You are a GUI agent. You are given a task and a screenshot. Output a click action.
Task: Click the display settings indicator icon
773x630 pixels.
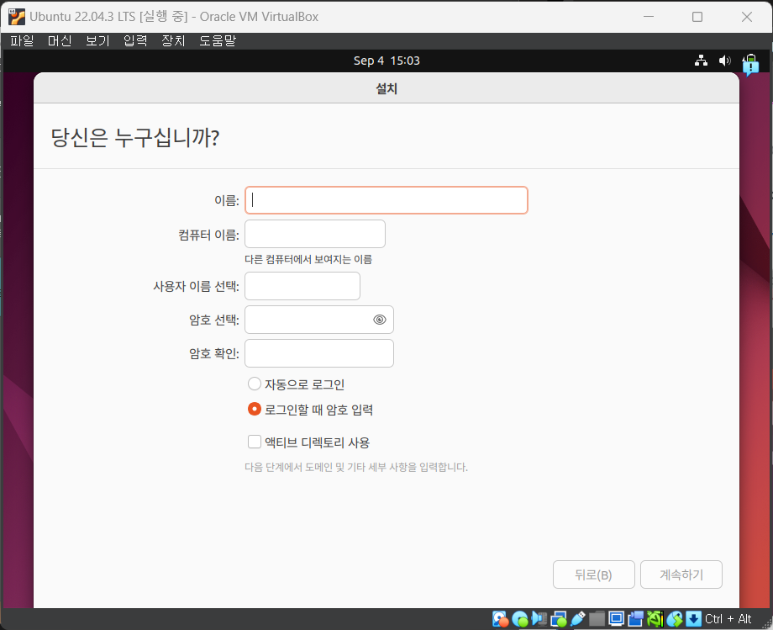[x=616, y=619]
